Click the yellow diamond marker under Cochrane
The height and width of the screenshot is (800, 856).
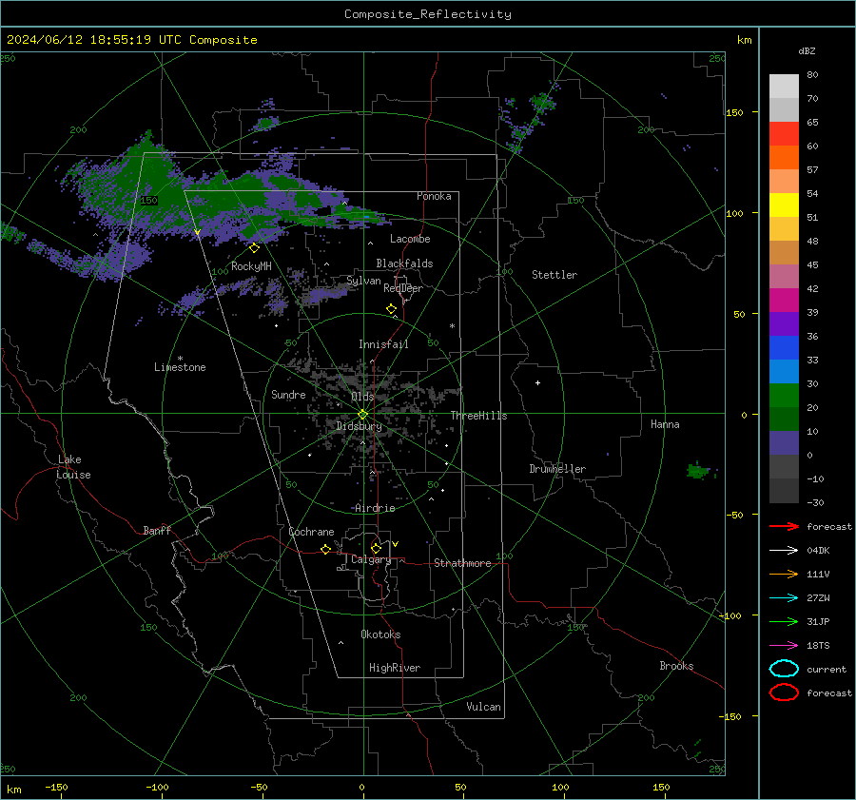326,549
